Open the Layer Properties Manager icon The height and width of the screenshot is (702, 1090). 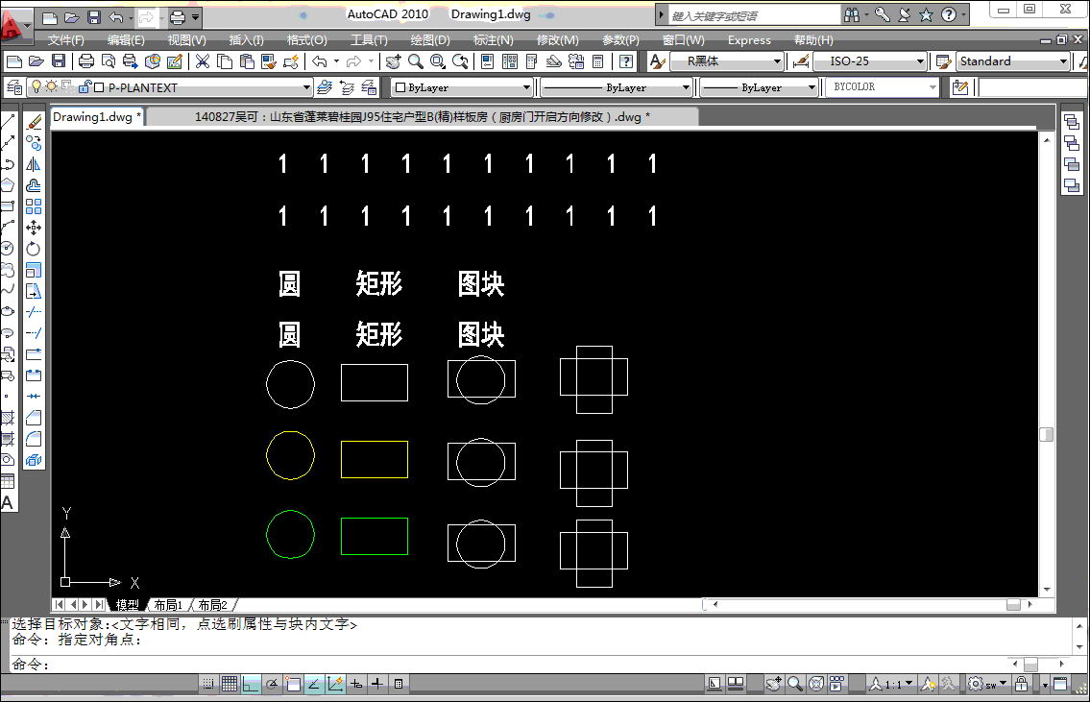pos(14,87)
